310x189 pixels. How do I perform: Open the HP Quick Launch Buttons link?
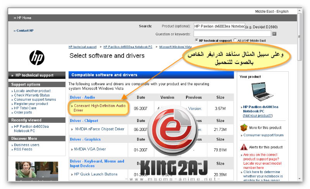tap(96, 174)
